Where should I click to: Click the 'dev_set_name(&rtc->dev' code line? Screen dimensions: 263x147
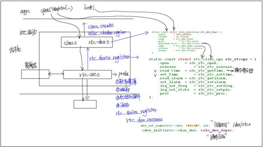(x=175, y=125)
